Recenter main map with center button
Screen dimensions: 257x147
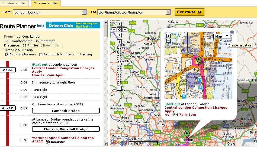[x=119, y=29]
